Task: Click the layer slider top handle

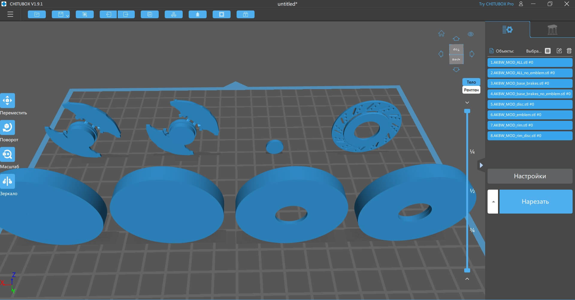Action: click(x=467, y=111)
